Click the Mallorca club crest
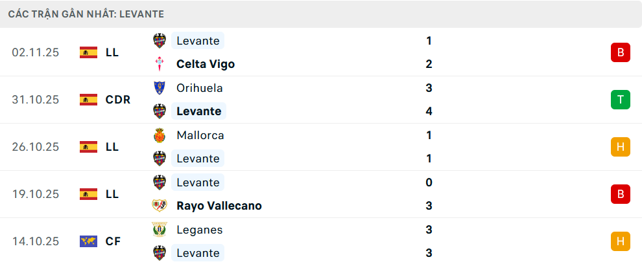The width and height of the screenshot is (642, 264). click(x=159, y=135)
